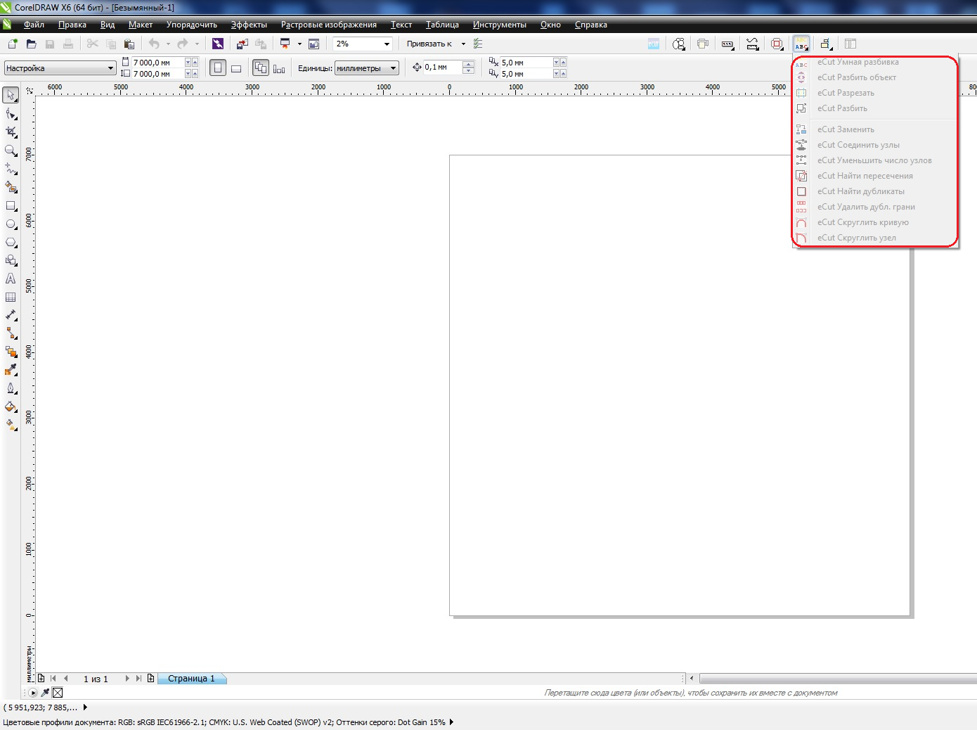Switch to the Страница 1 tab
The height and width of the screenshot is (730, 977).
(191, 679)
